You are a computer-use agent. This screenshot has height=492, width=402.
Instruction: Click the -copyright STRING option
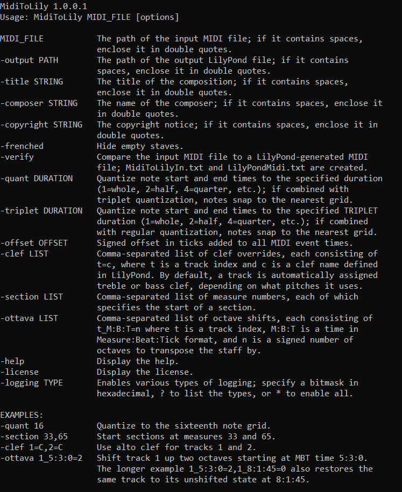41,124
